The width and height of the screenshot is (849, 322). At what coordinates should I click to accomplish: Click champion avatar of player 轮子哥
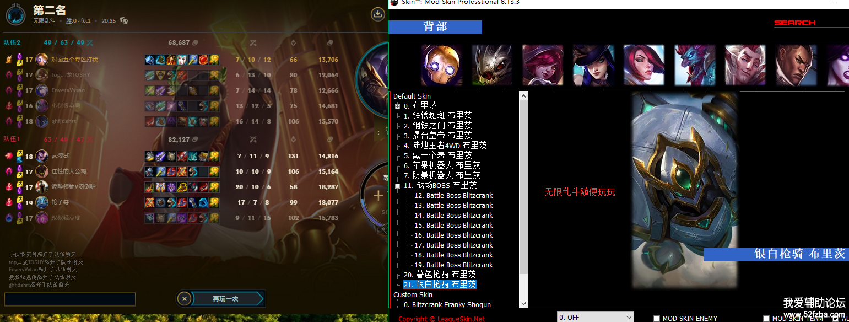[42, 202]
